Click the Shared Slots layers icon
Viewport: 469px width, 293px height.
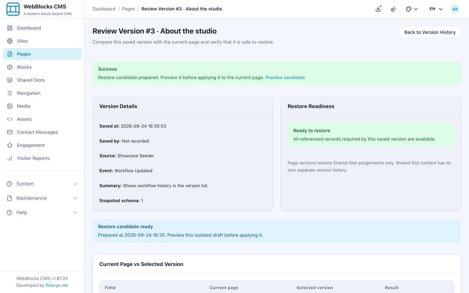10,80
